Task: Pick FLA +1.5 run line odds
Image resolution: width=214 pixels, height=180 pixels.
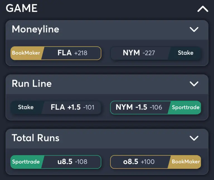Action: coord(72,107)
